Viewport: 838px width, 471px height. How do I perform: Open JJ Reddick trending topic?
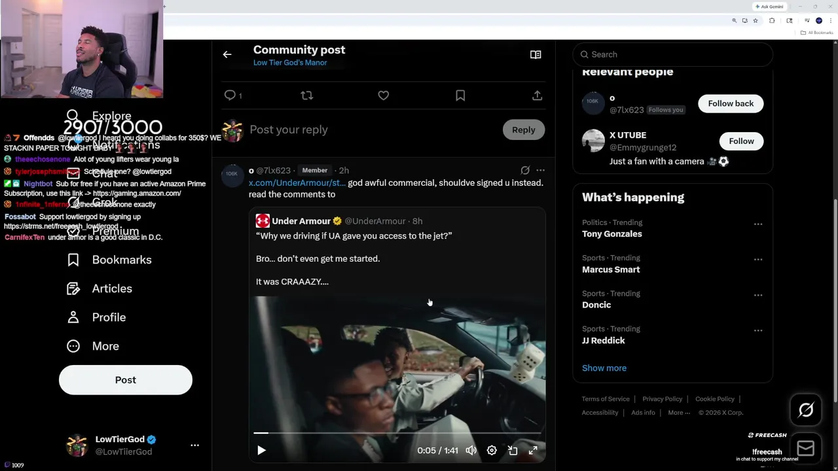click(x=604, y=340)
